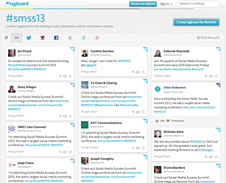Viewport: 226px width, 183px height.
Task: Open Alter Endeavors page name link
Action: tap(175, 87)
